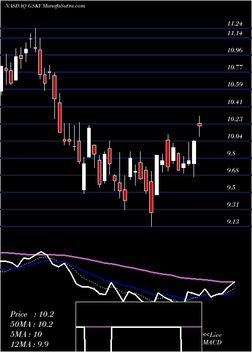Click the 10.23 price level label
The width and height of the screenshot is (252, 352).
click(235, 119)
